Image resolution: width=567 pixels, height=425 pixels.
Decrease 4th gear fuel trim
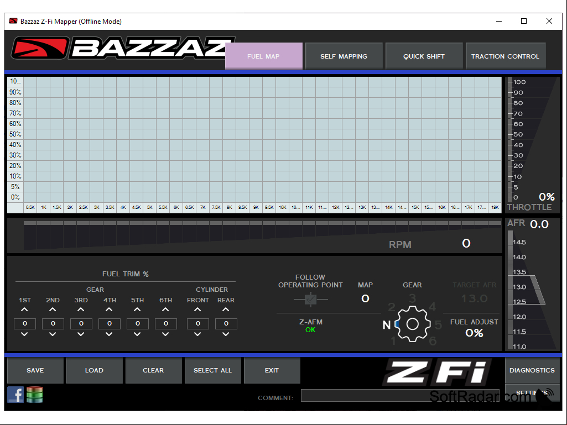pyautogui.click(x=109, y=334)
